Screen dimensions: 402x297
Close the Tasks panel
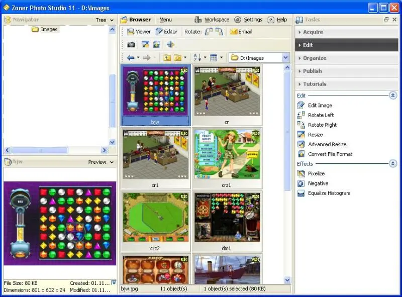[394, 20]
